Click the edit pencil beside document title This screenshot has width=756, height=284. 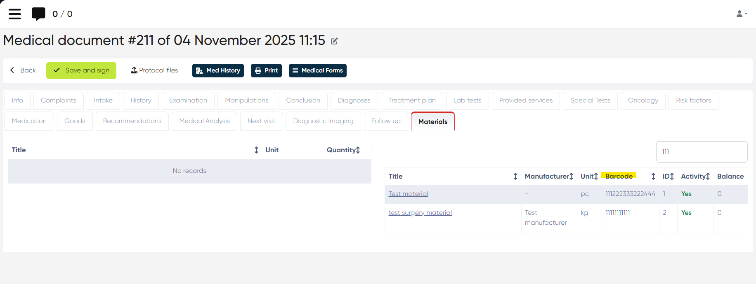coord(334,41)
